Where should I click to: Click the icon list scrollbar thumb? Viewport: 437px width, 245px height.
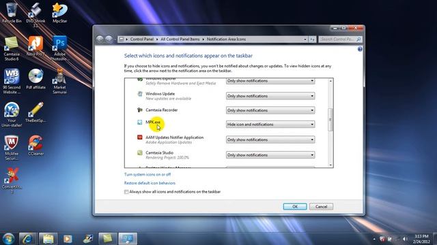click(x=330, y=120)
